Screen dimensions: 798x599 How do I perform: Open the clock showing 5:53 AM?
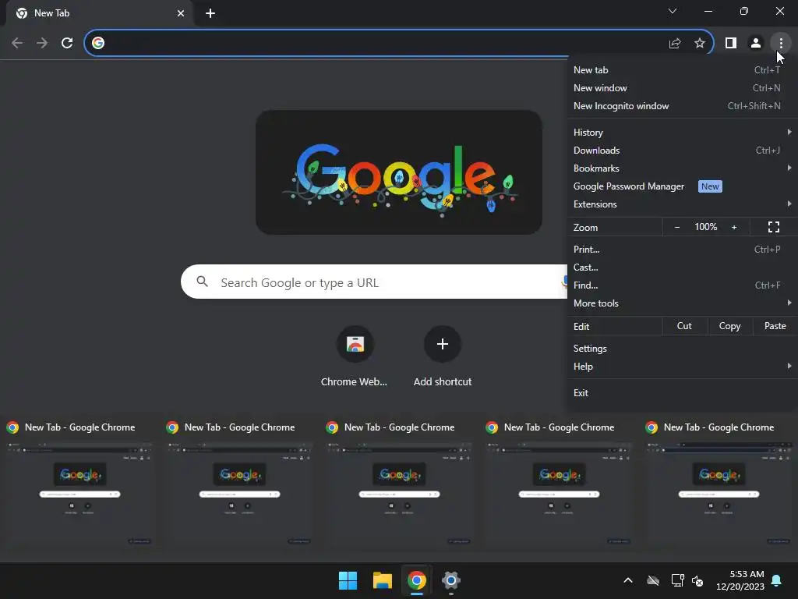point(740,580)
